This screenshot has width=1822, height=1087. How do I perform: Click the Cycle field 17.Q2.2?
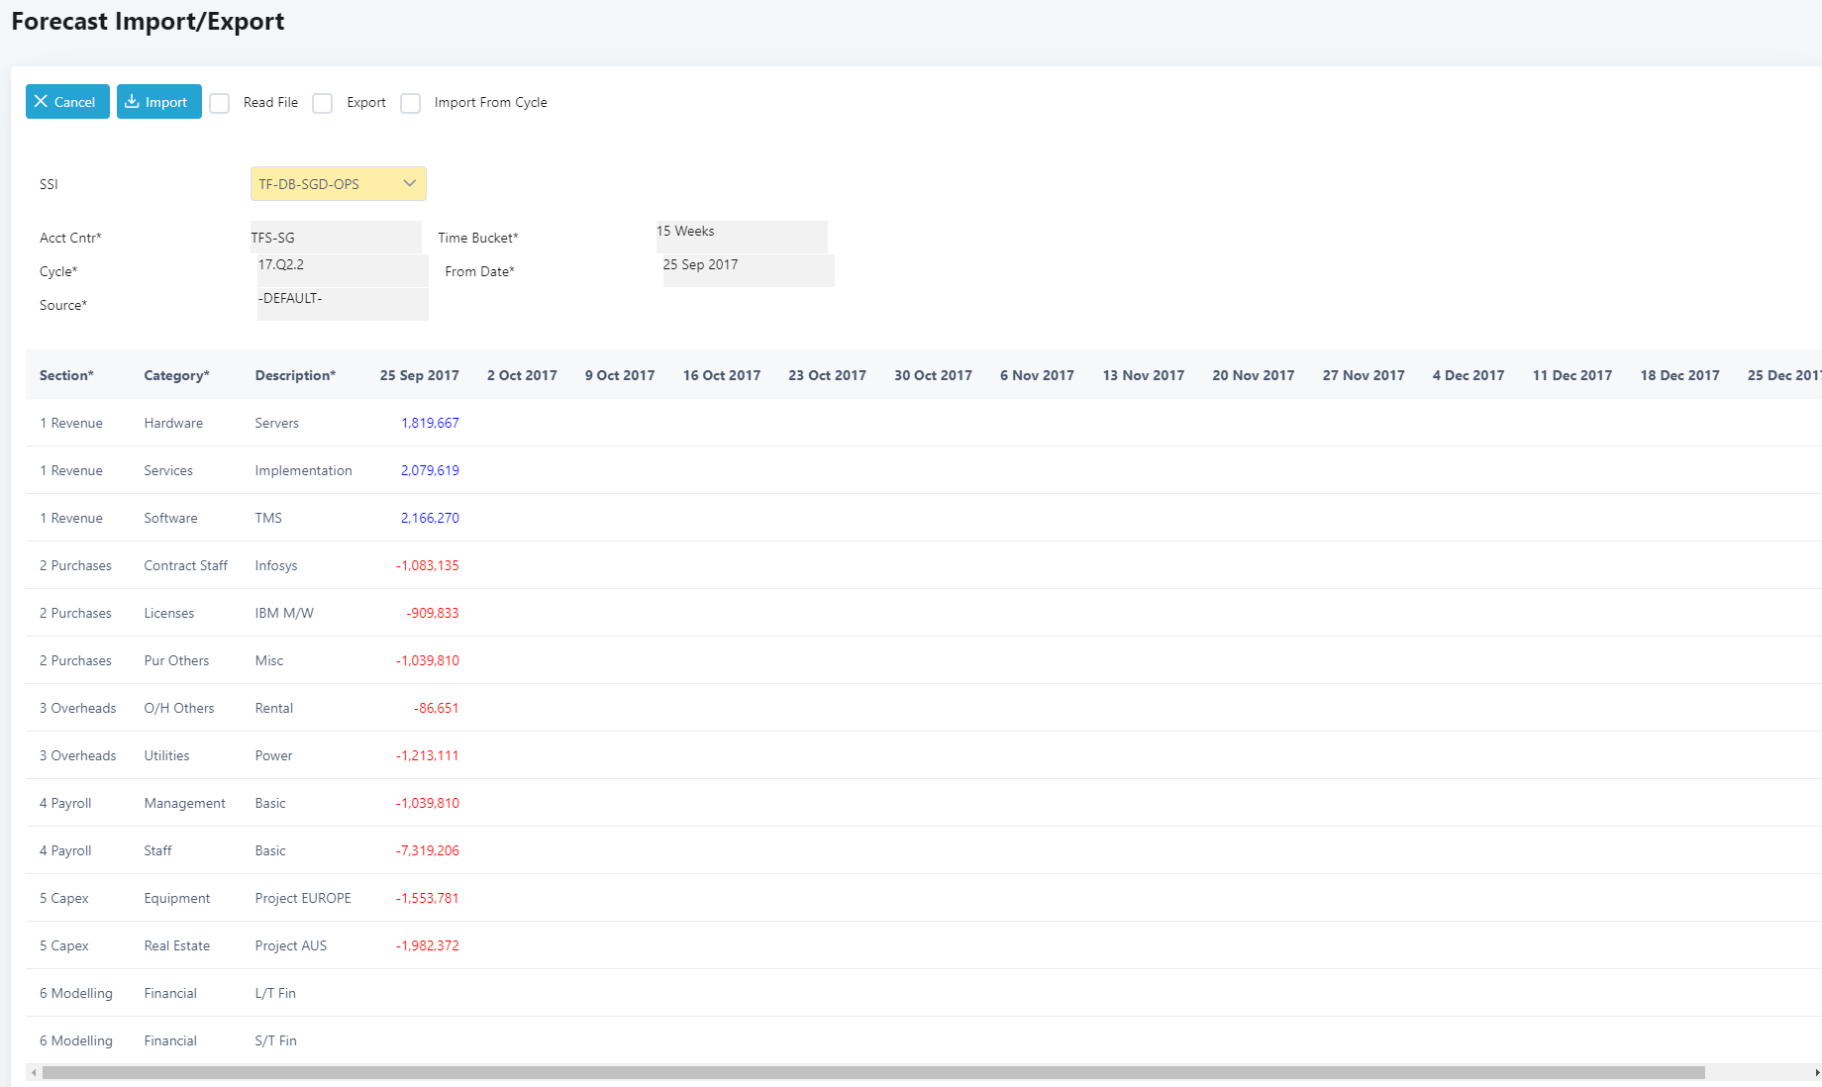click(x=343, y=270)
